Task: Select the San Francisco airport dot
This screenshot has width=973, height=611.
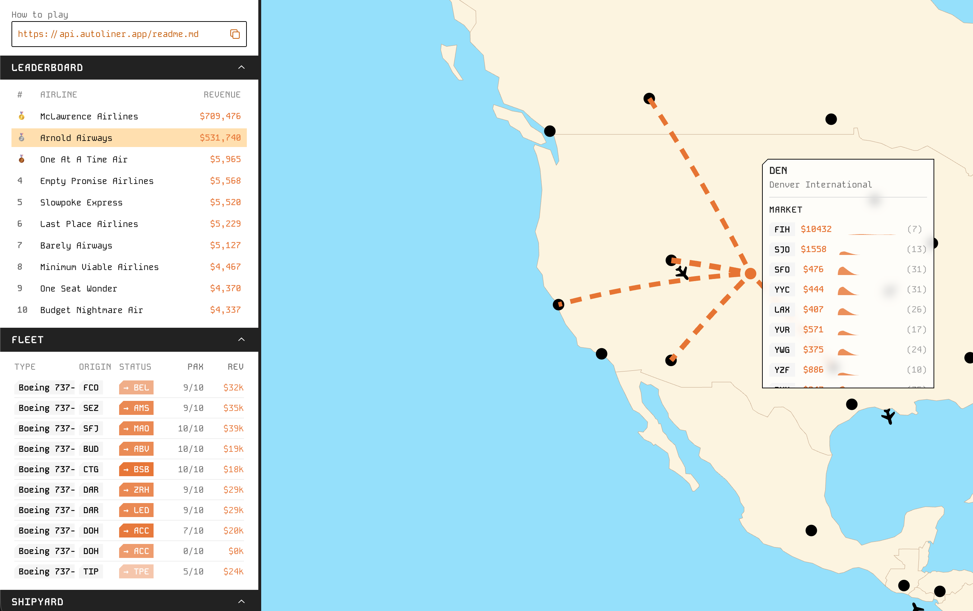Action: point(558,304)
